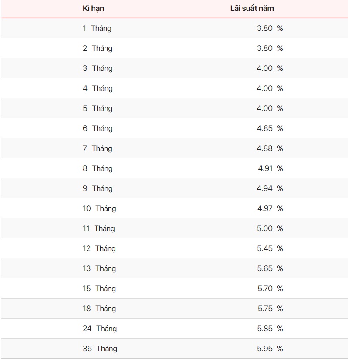Screen dimensions: 348x359
Task: Select the '5 Tháng' term label
Action: 98,108
